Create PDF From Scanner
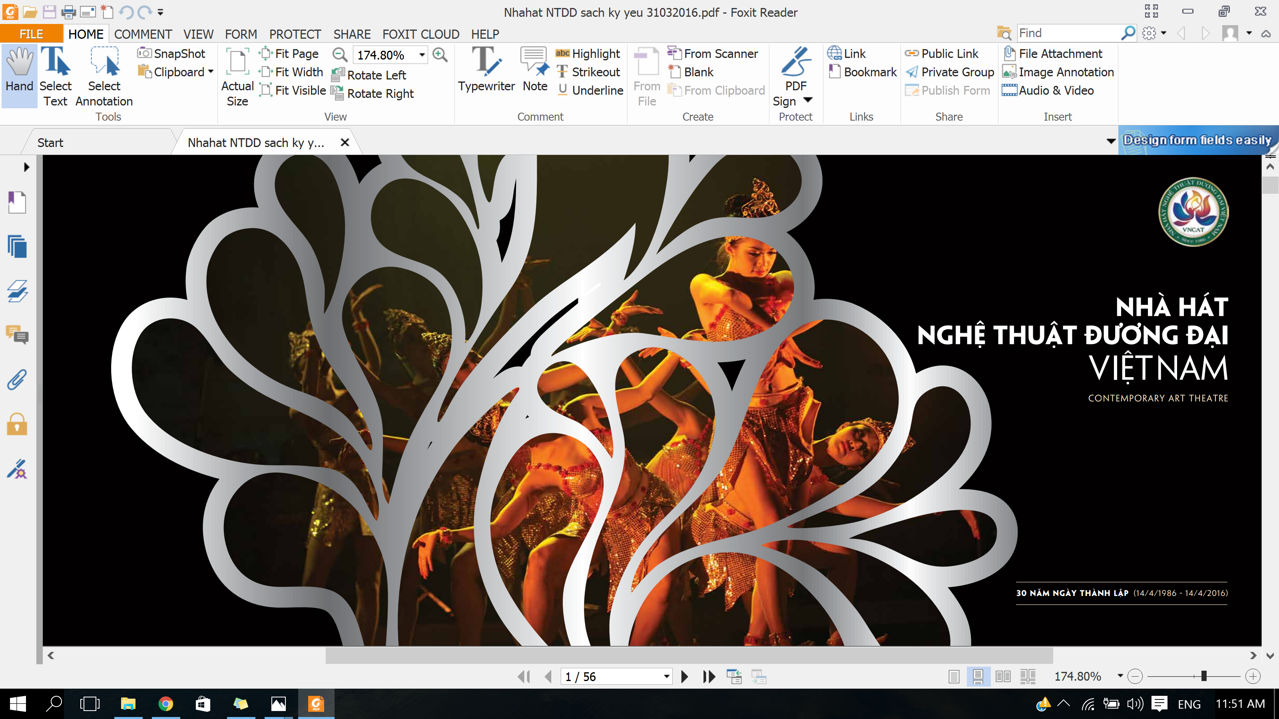The image size is (1279, 719). [x=713, y=53]
